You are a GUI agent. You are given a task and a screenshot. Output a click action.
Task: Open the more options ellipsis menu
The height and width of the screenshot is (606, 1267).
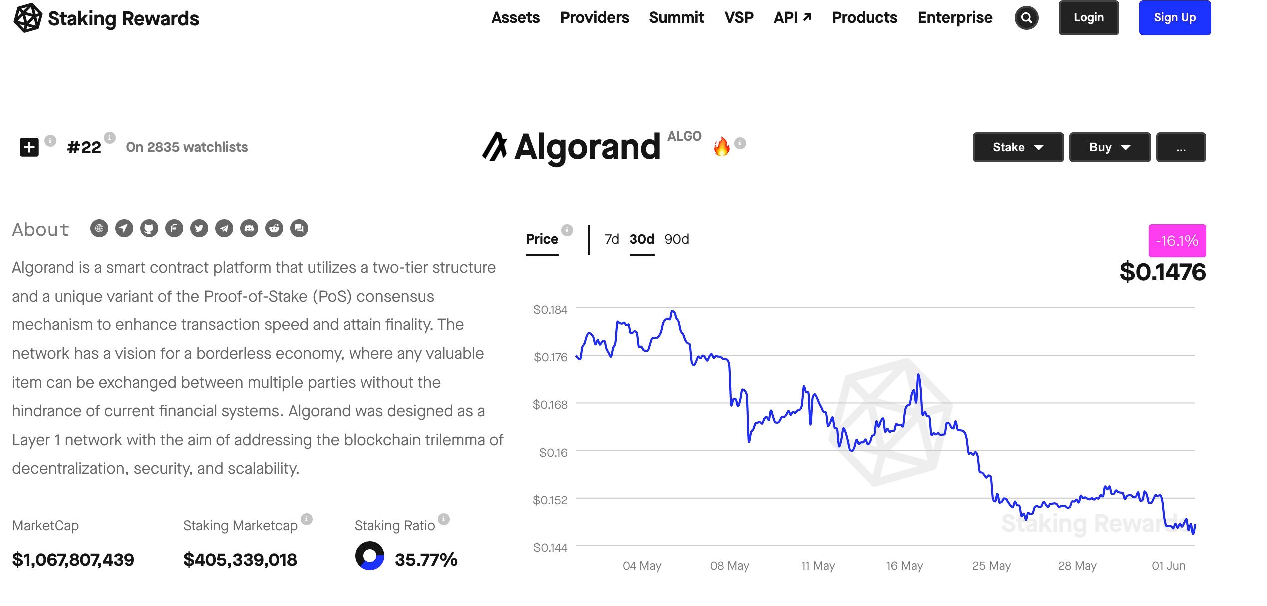click(1181, 147)
